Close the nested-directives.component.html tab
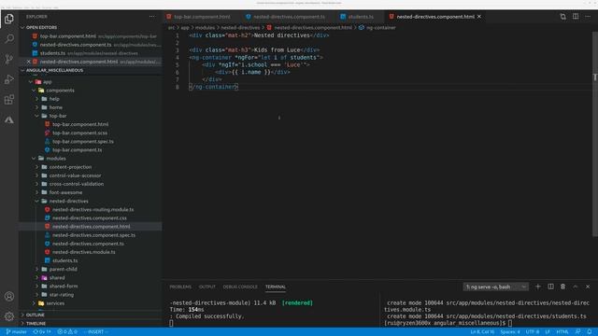 [x=479, y=17]
